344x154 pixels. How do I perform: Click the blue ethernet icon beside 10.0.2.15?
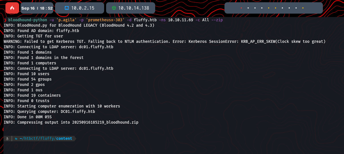67,8
